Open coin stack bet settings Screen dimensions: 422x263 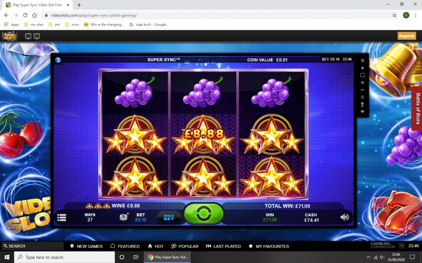click(124, 217)
